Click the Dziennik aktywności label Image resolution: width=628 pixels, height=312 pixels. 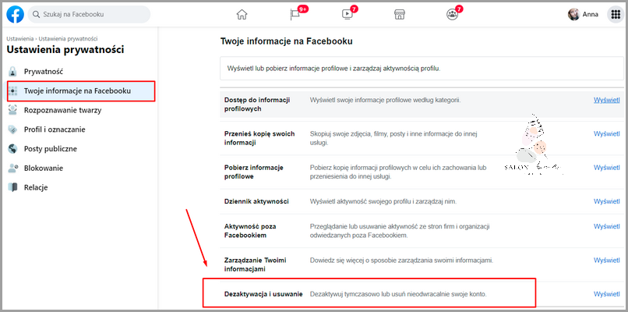click(x=256, y=201)
